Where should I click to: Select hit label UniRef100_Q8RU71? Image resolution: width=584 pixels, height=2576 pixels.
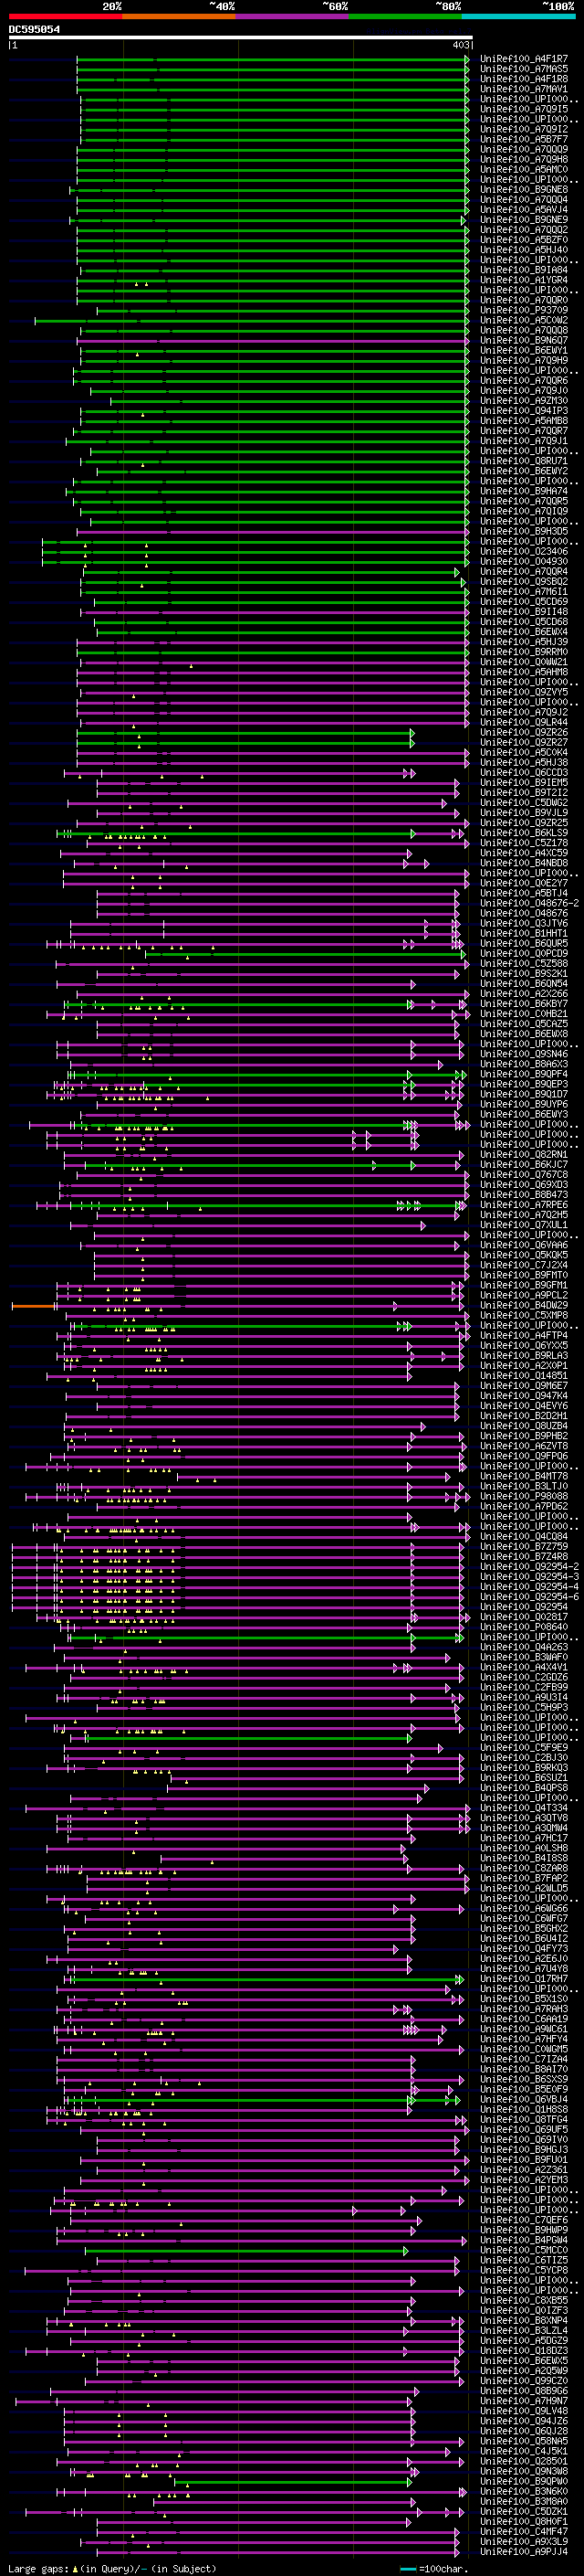pos(524,461)
